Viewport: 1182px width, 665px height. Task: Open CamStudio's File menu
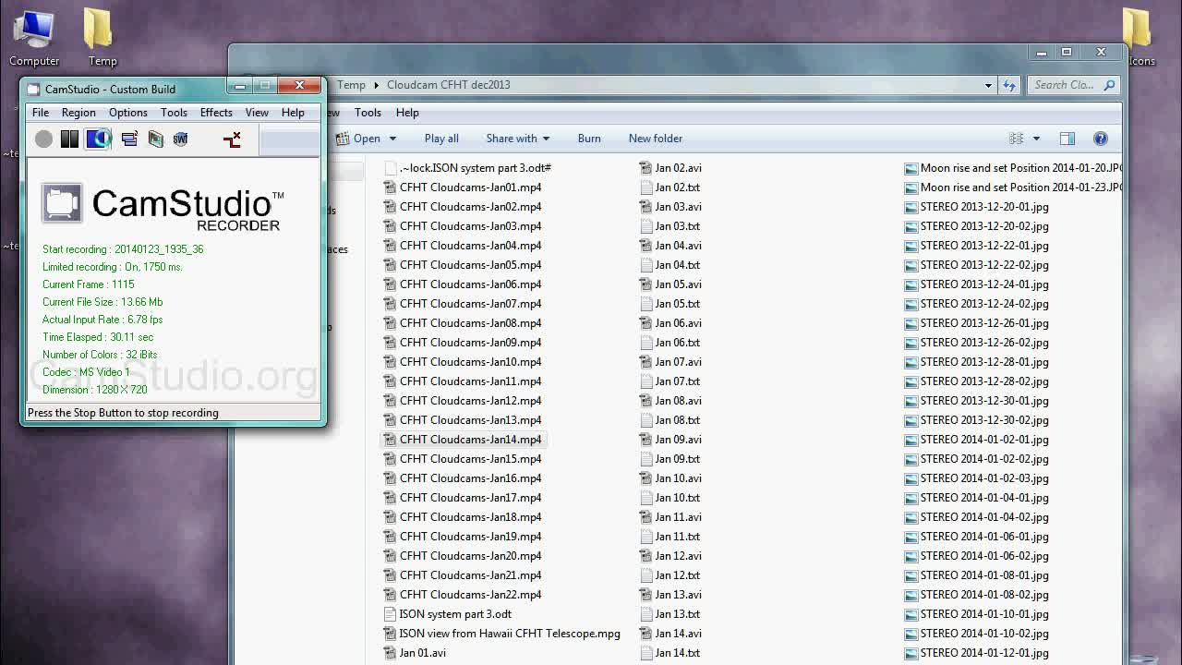[41, 113]
